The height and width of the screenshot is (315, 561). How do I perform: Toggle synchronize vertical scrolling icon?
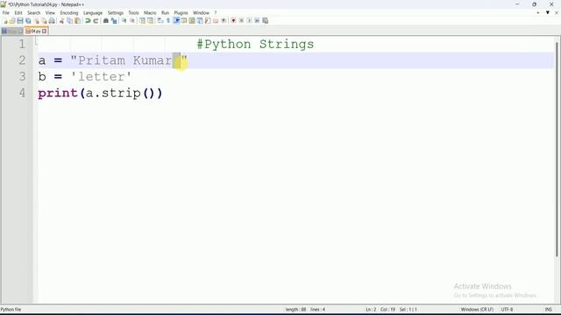tap(142, 21)
